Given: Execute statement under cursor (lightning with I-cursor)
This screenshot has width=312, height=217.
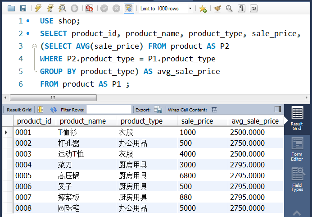Looking at the screenshot, I should (50, 9).
